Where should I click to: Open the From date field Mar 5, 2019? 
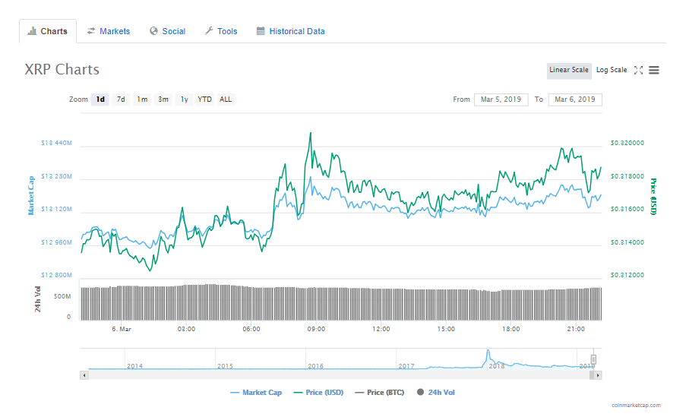(501, 100)
